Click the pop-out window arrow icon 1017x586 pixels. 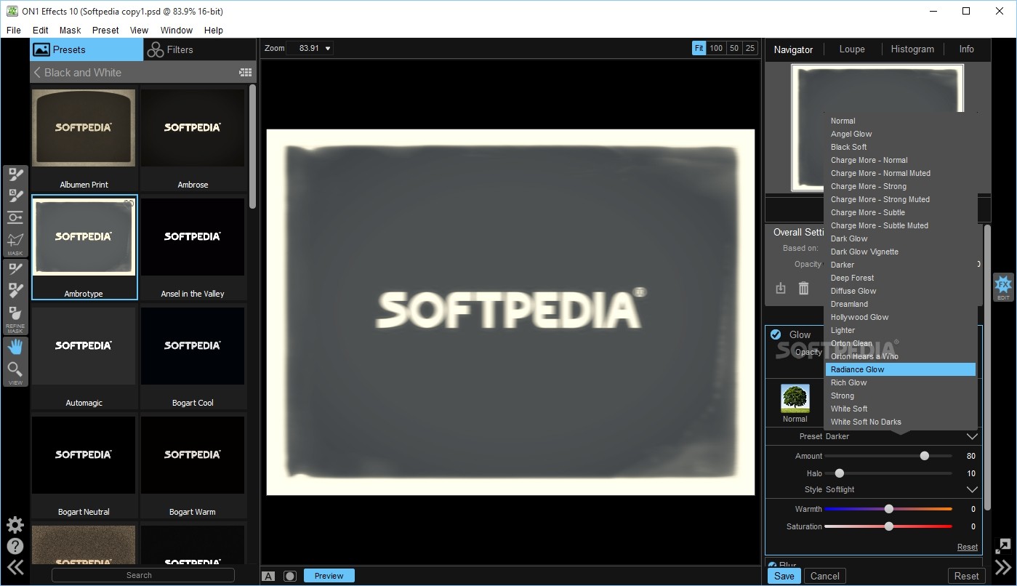pos(1003,546)
